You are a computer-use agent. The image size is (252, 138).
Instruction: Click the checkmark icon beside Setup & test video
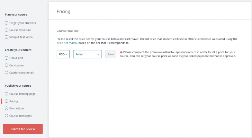click(6, 37)
